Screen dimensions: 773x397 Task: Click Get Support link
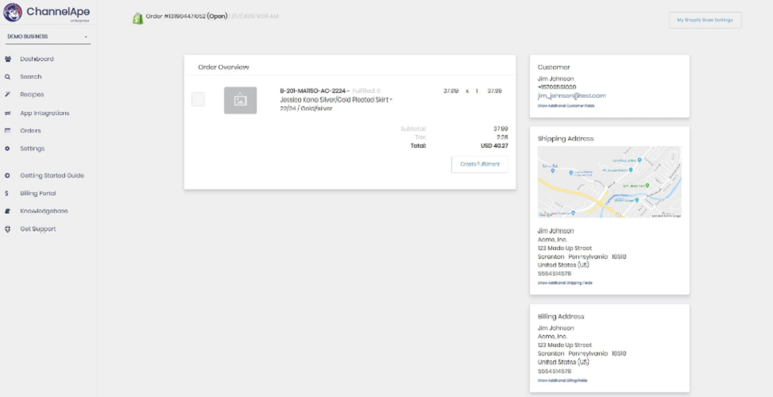tap(38, 229)
